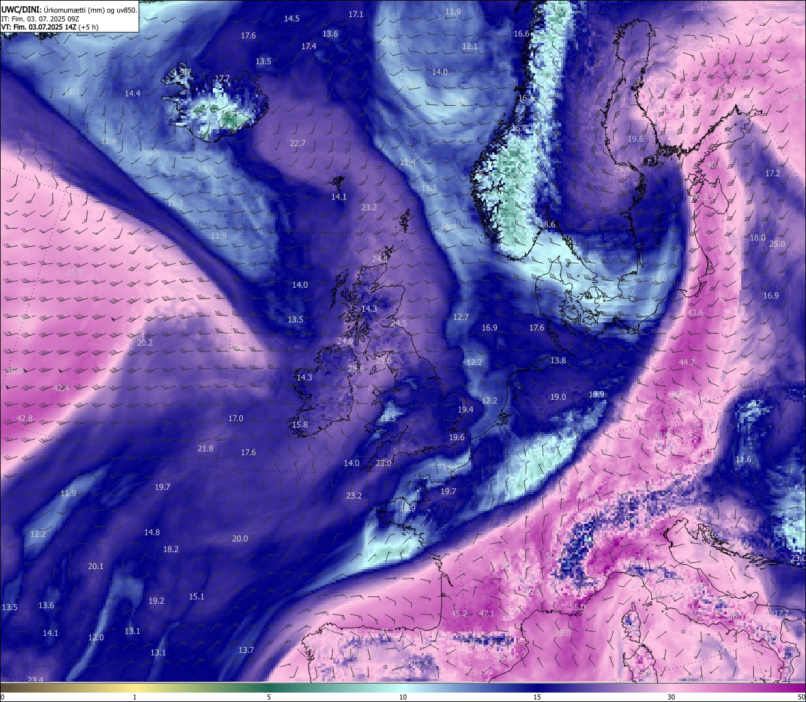The image size is (806, 702).
Task: Click the value 15.8 off southwest Ireland
Action: 300,424
